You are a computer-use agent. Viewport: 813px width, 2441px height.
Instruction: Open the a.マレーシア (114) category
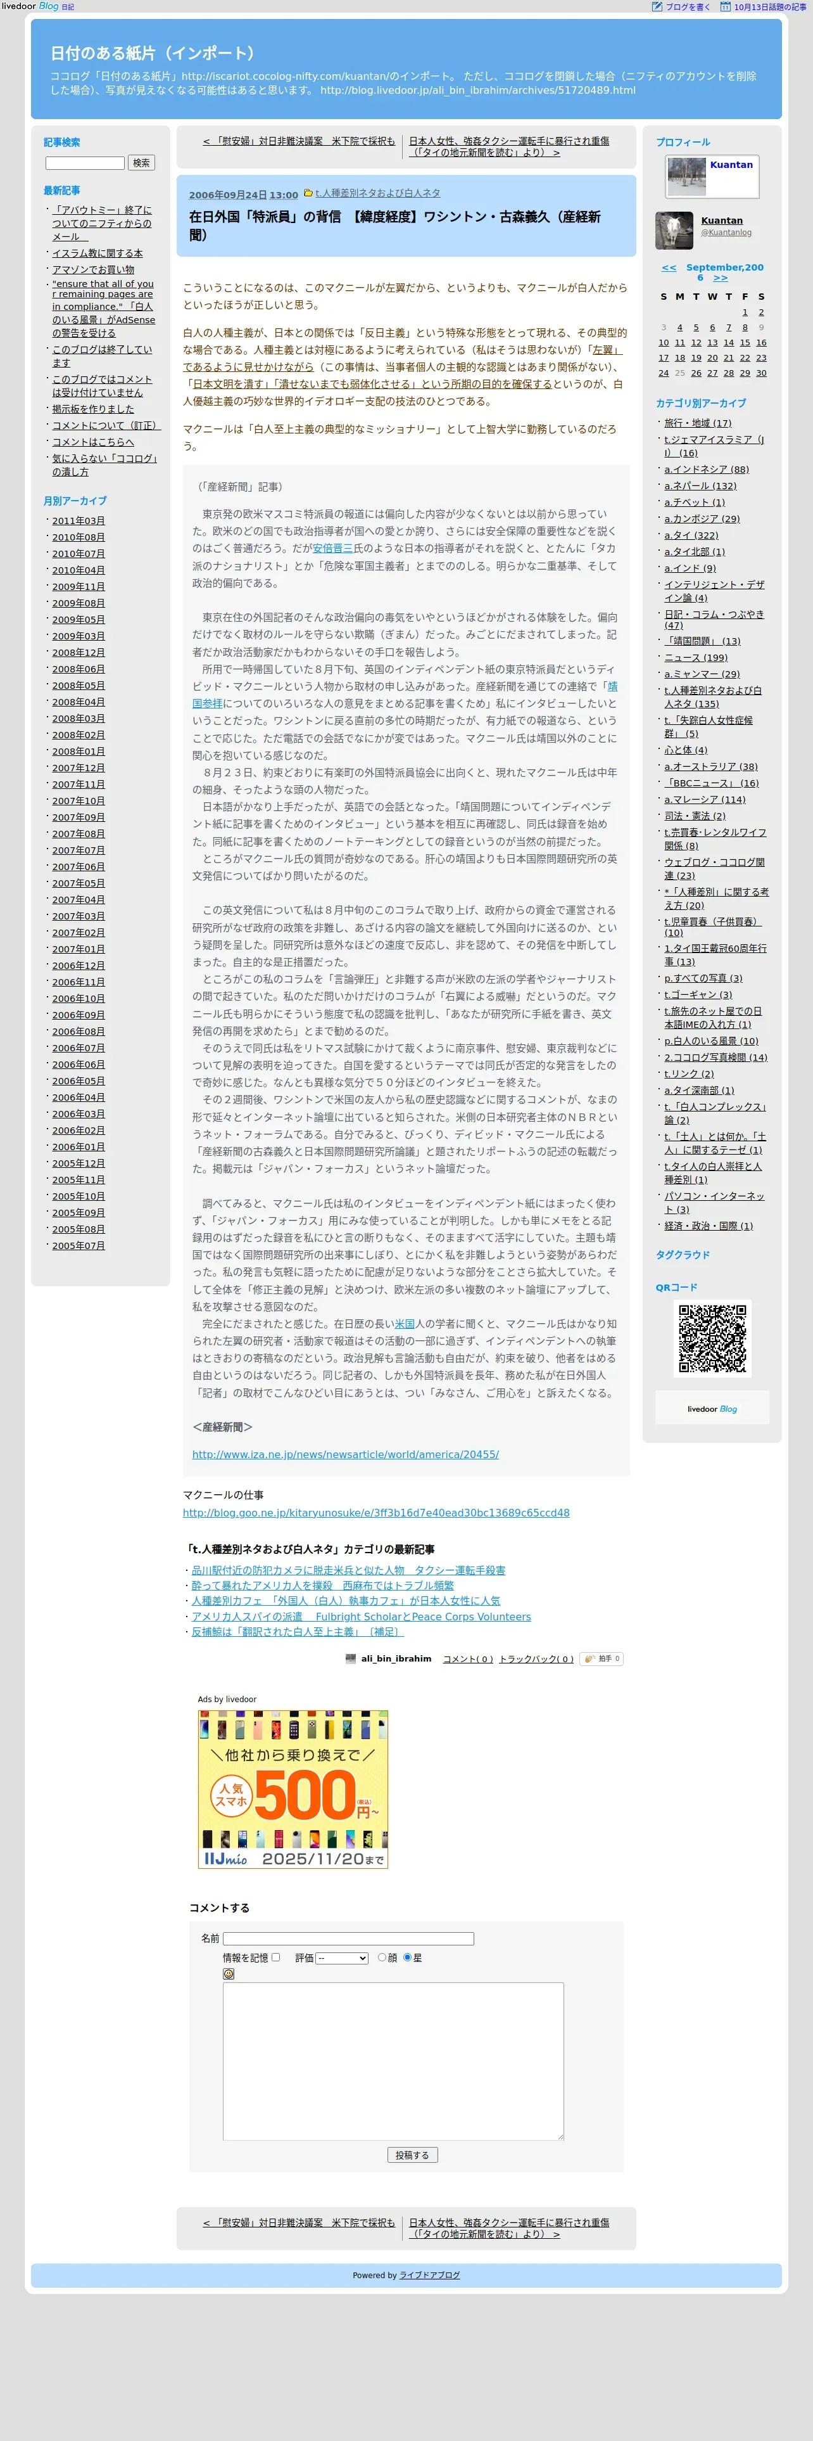(705, 799)
